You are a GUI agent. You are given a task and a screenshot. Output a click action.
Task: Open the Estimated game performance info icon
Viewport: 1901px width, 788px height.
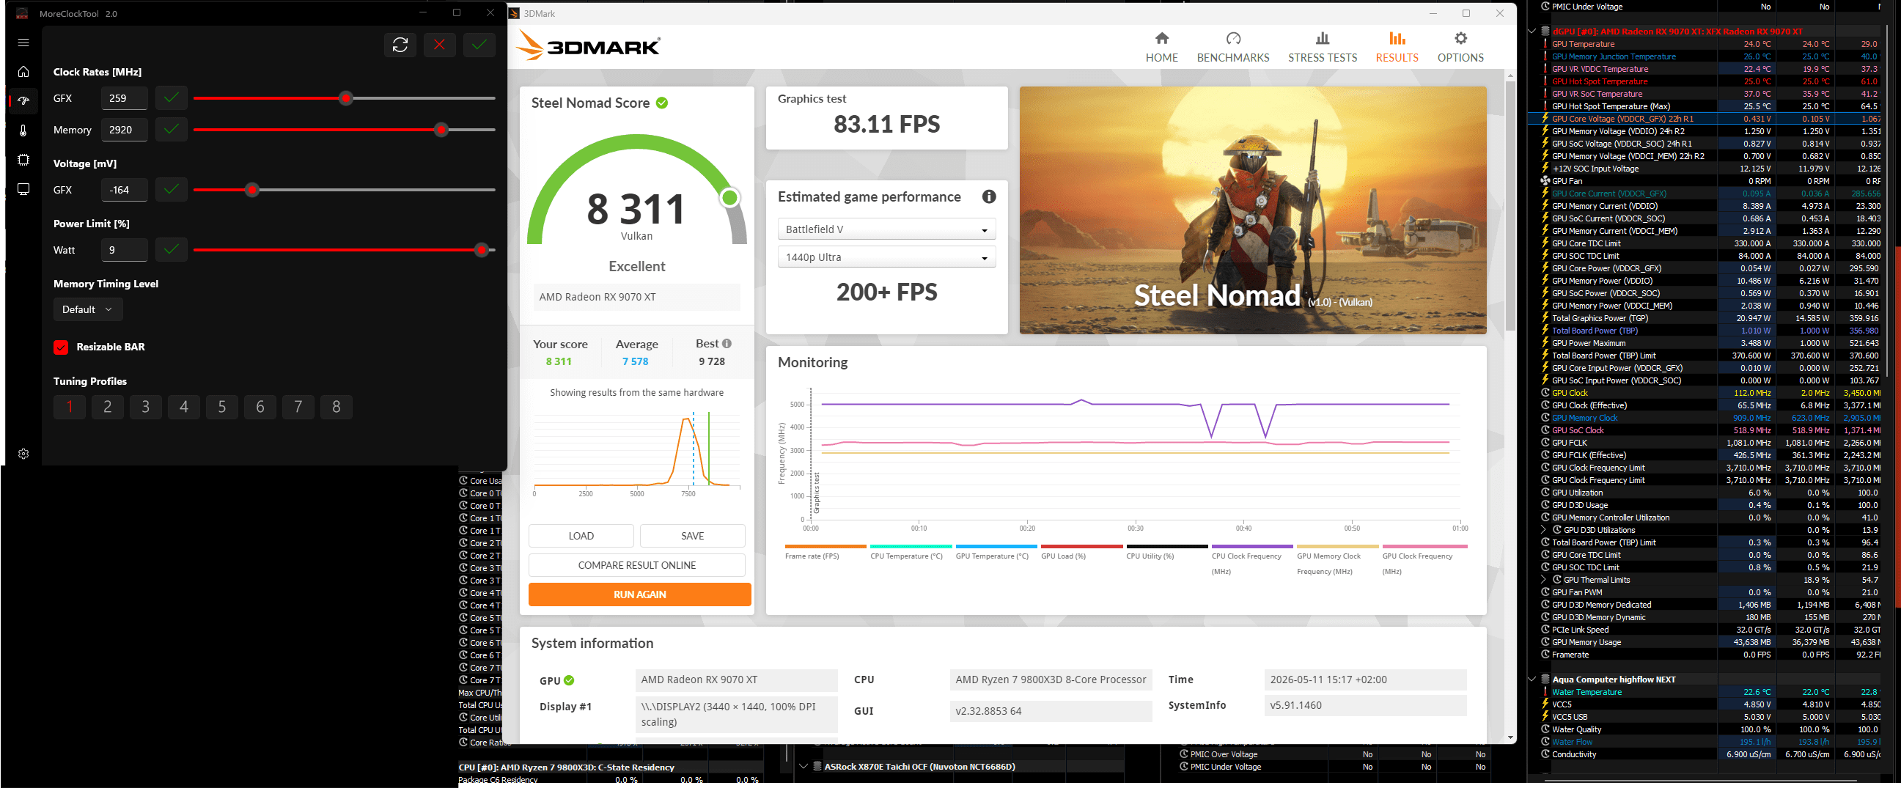pos(989,197)
